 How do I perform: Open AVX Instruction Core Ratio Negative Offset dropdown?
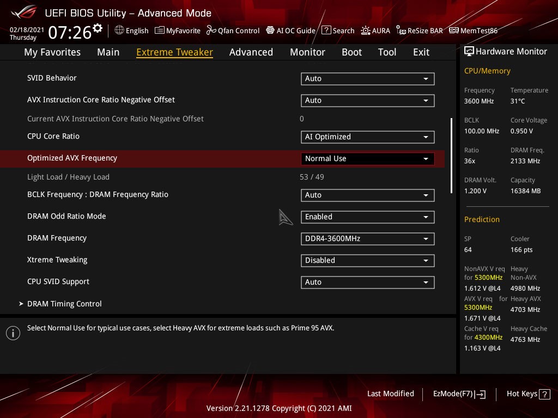[368, 100]
